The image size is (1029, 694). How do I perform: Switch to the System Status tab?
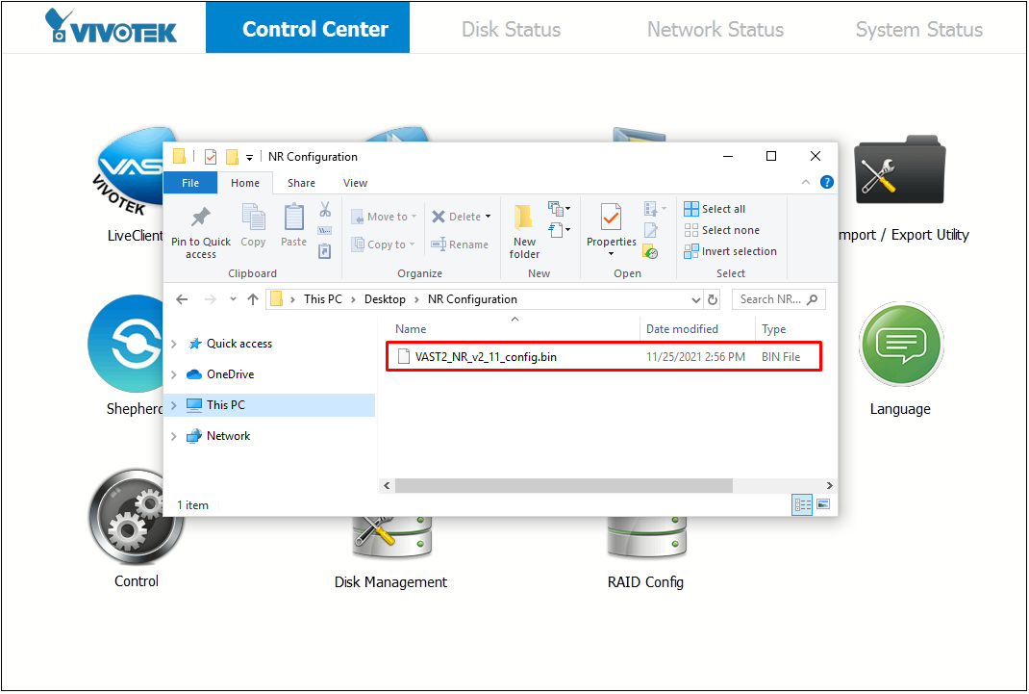[x=918, y=29]
